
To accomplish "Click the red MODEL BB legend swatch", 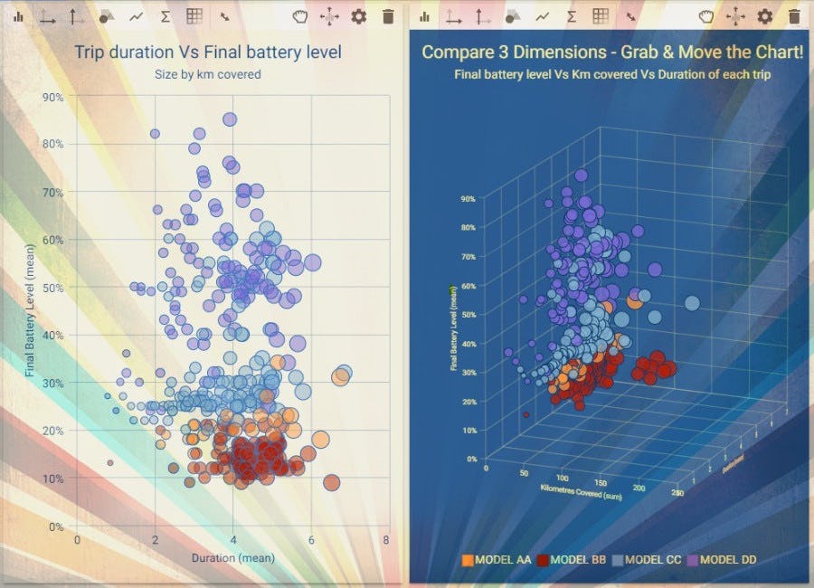I will pyautogui.click(x=543, y=561).
